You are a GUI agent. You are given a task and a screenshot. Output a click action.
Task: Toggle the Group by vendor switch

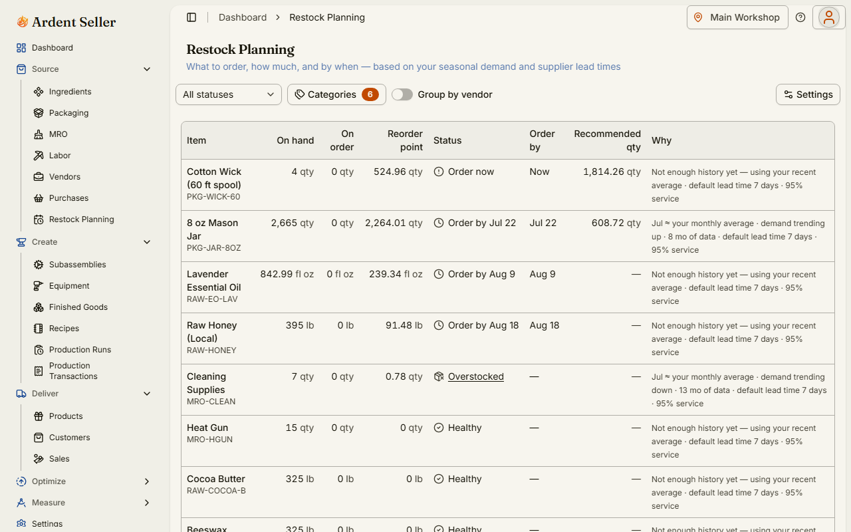(x=402, y=94)
